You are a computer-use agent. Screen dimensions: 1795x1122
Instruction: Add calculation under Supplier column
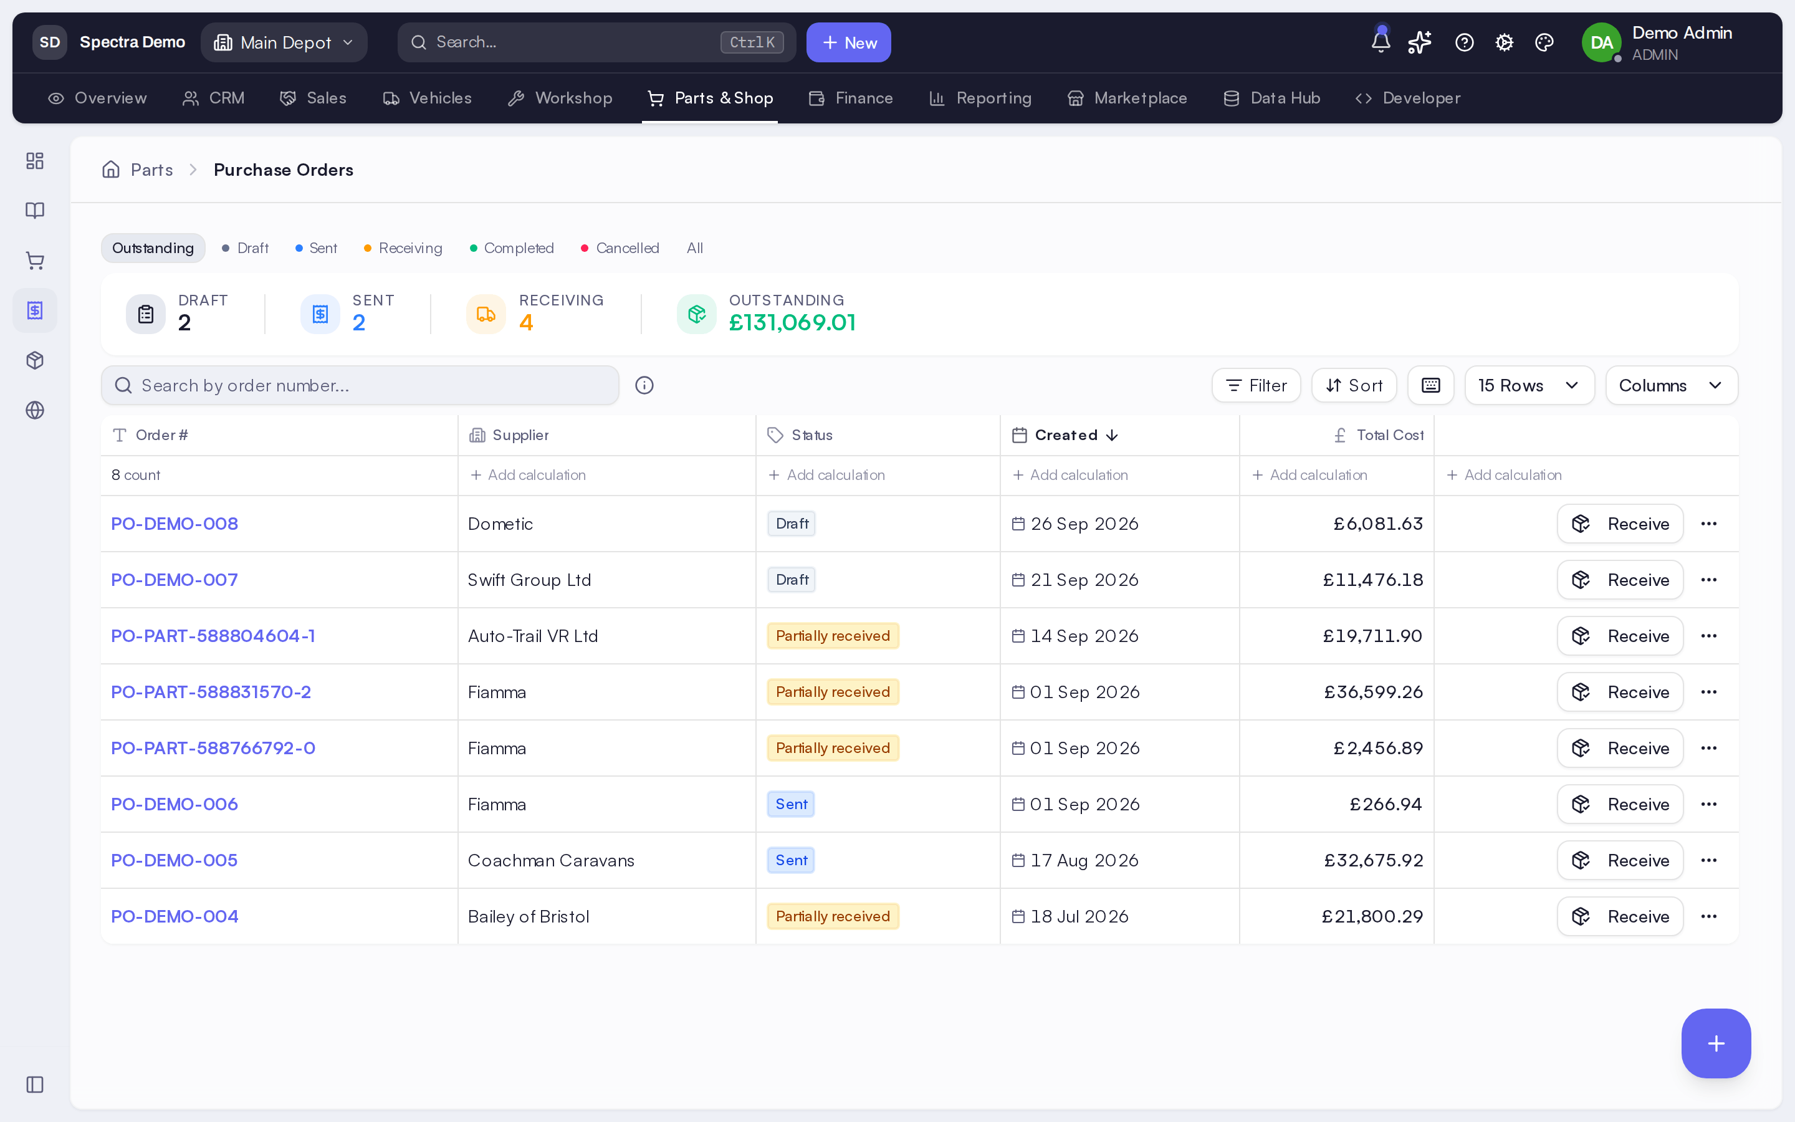coord(528,475)
